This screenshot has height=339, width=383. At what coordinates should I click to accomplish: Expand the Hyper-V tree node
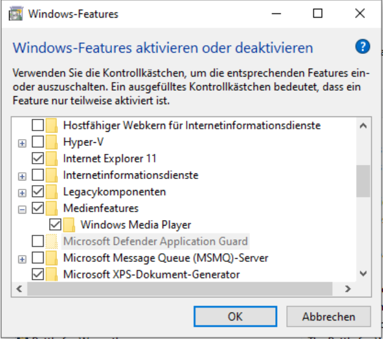tap(23, 142)
